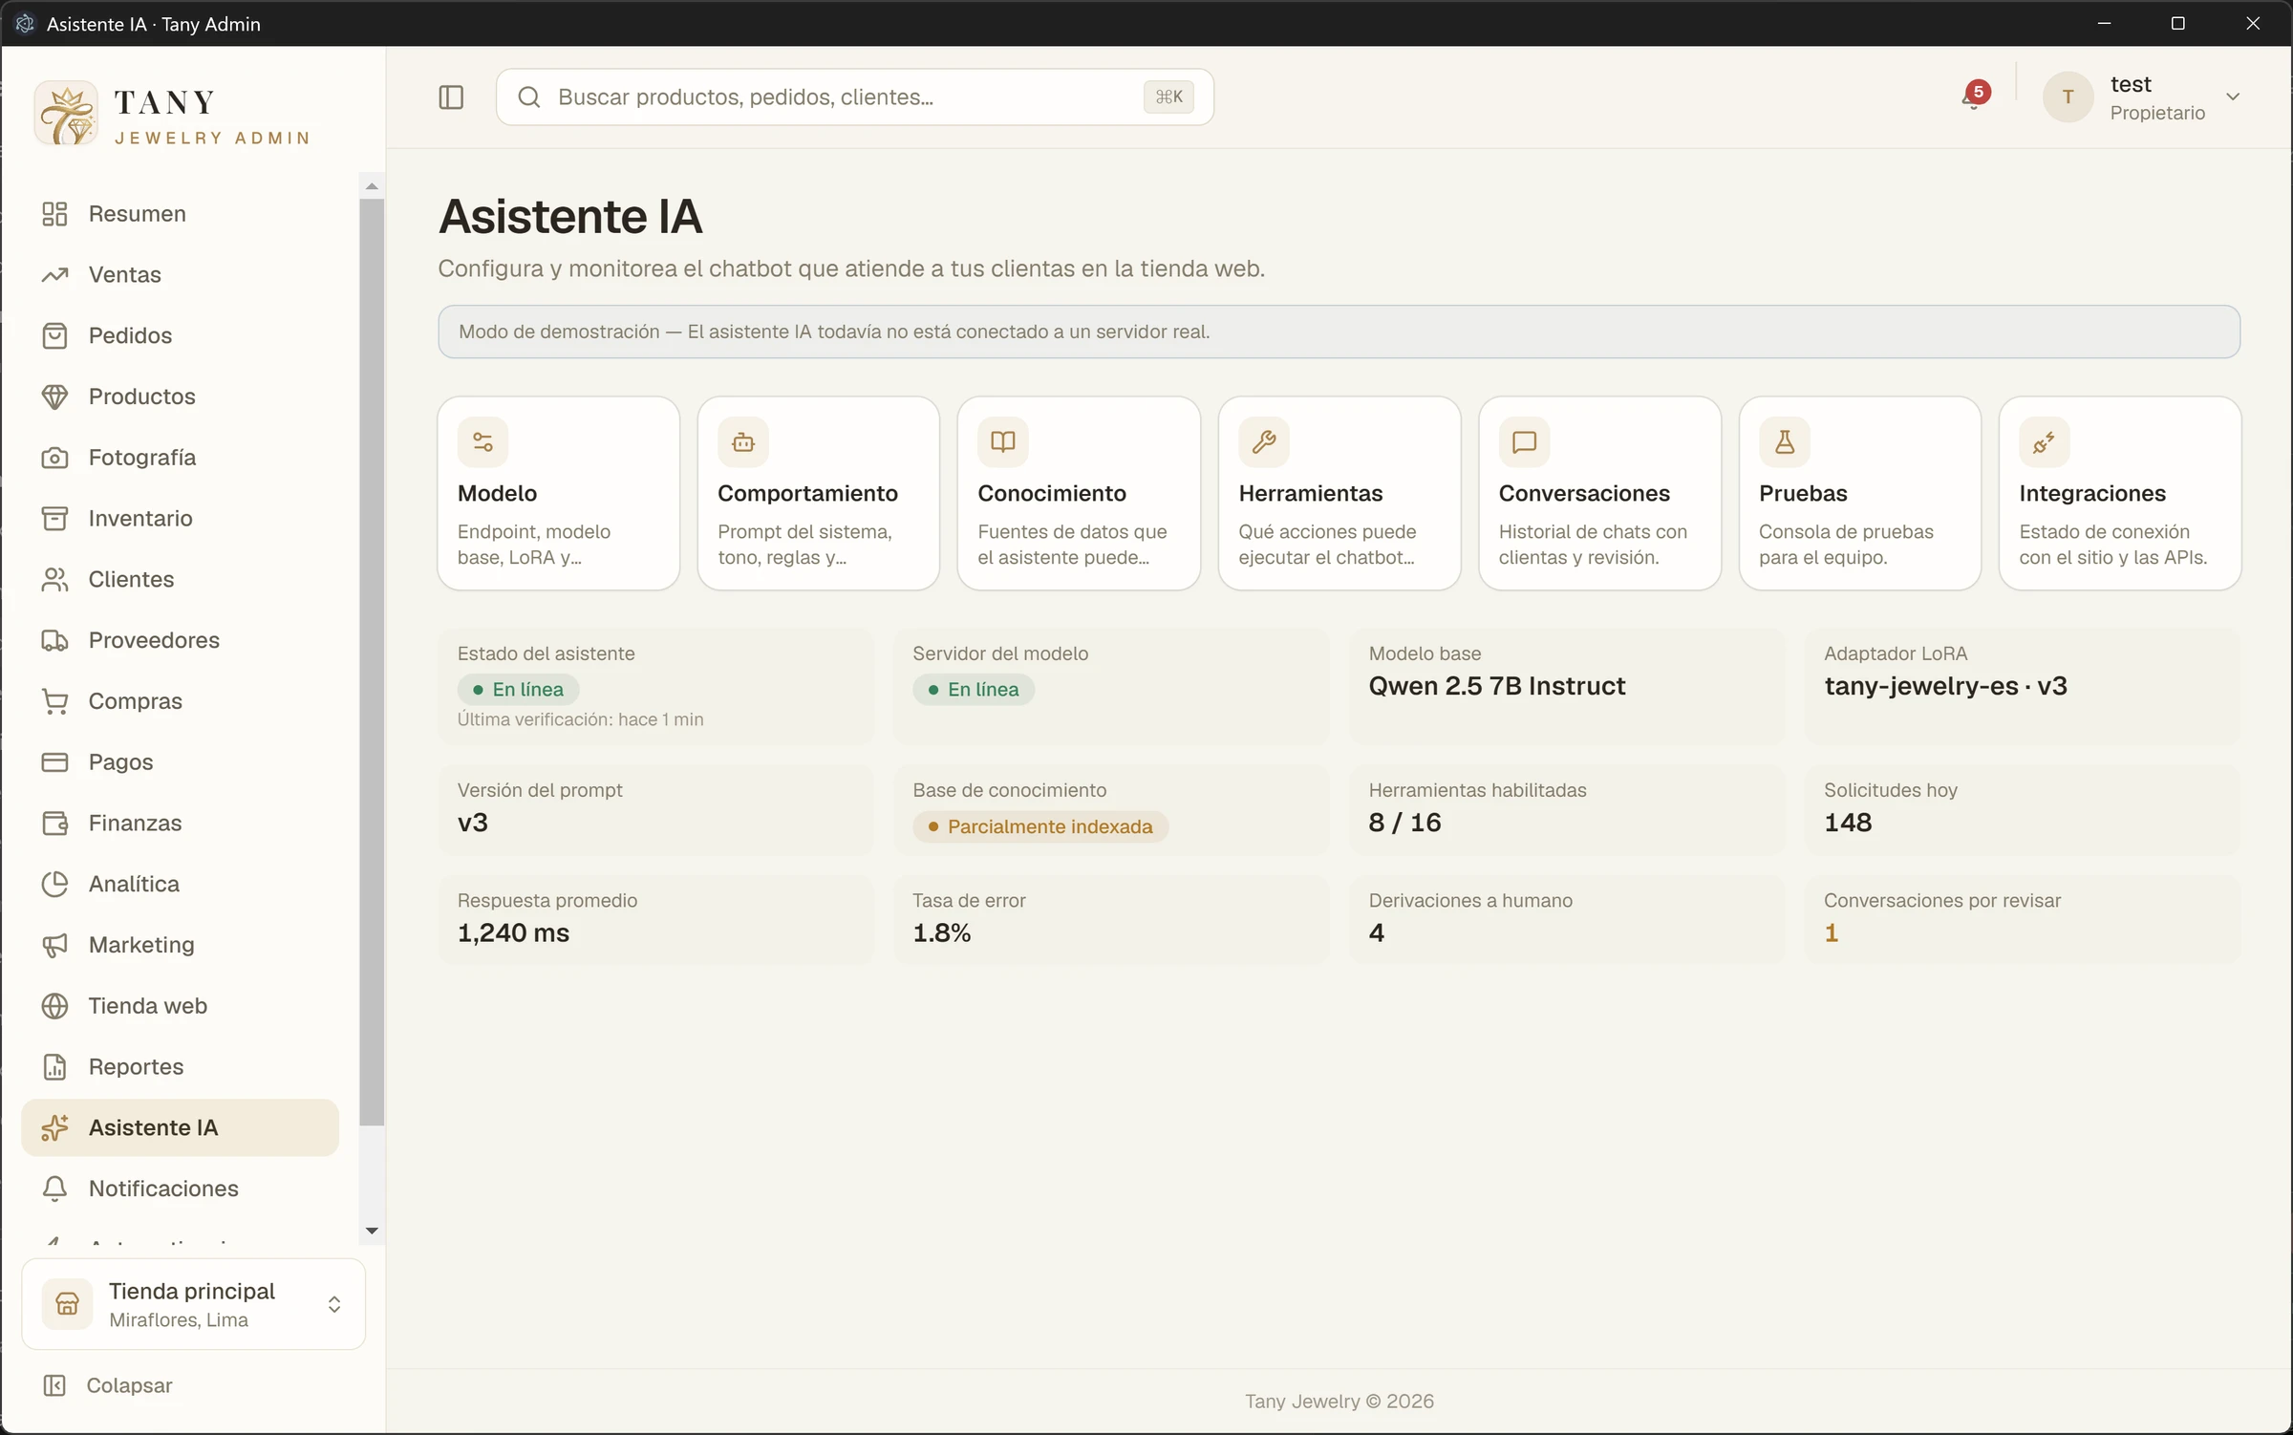Navigate to Productos
Image resolution: width=2293 pixels, height=1435 pixels.
click(180, 396)
